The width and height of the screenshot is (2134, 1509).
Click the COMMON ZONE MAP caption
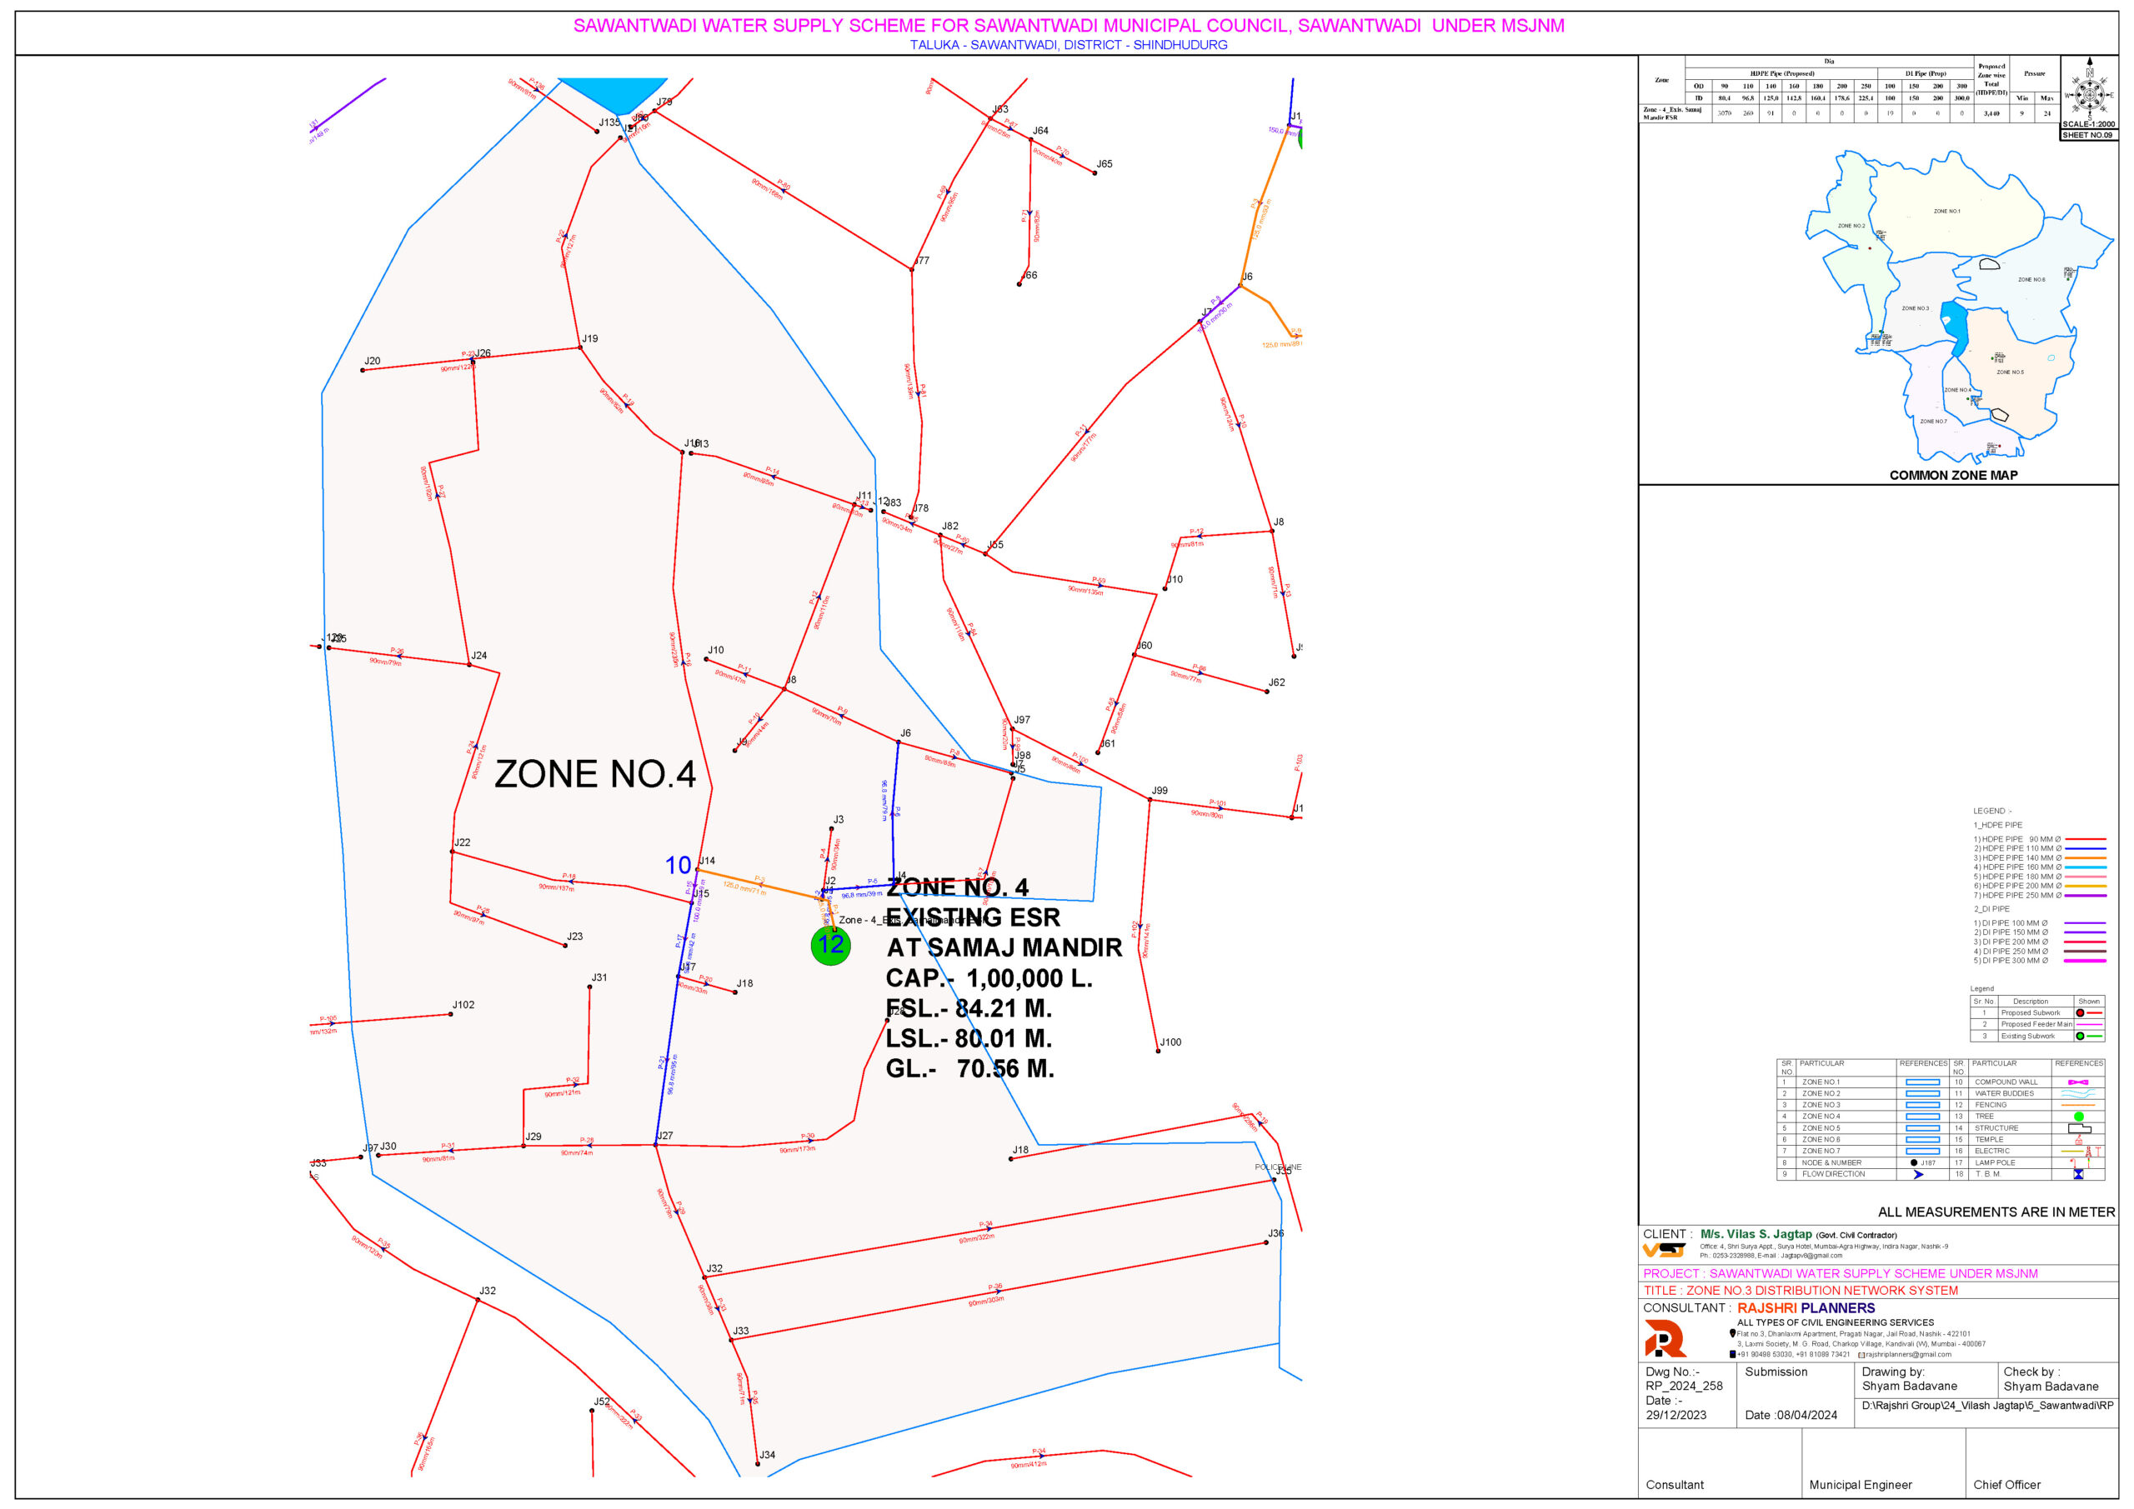click(1953, 475)
